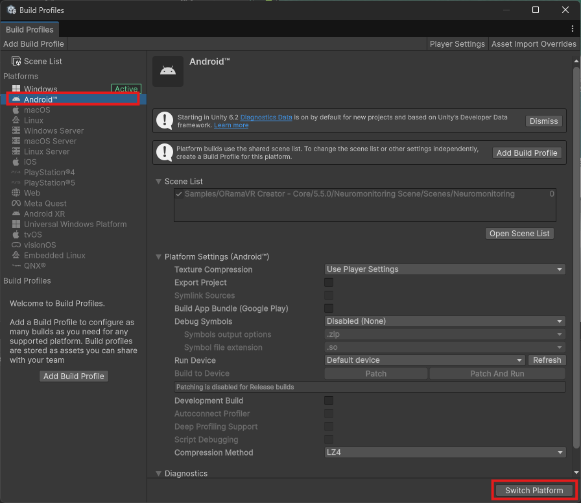The width and height of the screenshot is (581, 503).
Task: Click the Windows platform logo icon
Action: 16,89
